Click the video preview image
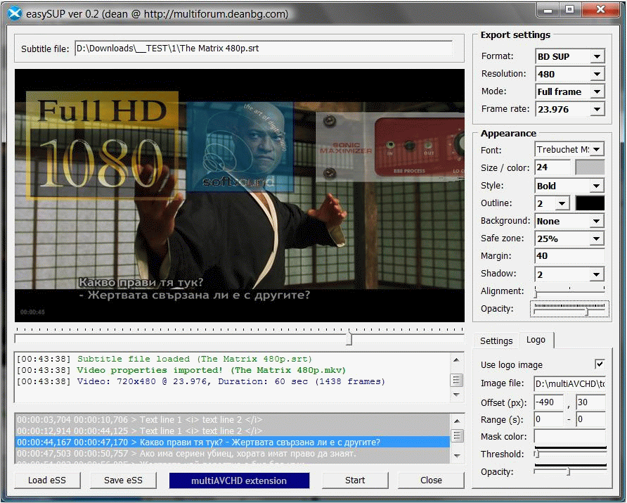The height and width of the screenshot is (503, 627). [x=240, y=196]
